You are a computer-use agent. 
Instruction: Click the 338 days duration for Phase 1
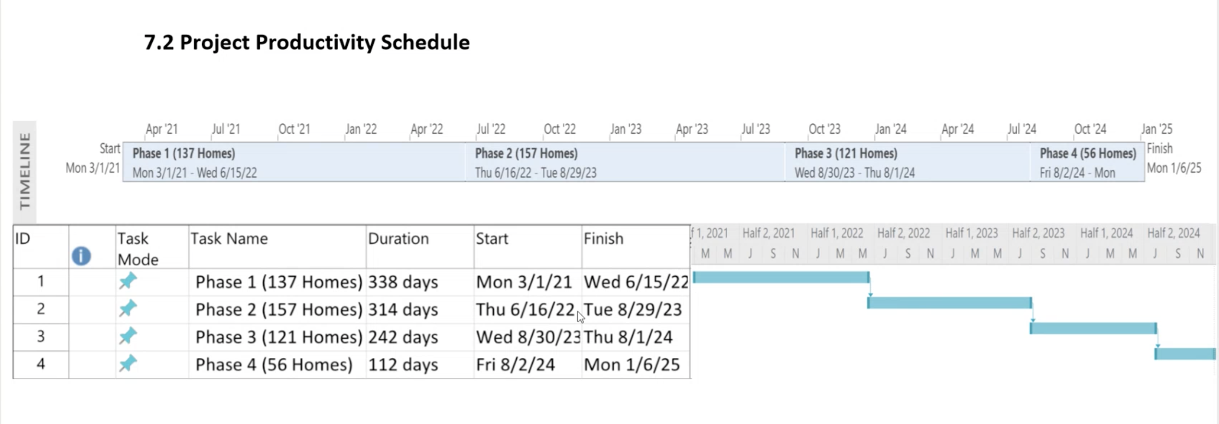click(x=402, y=282)
